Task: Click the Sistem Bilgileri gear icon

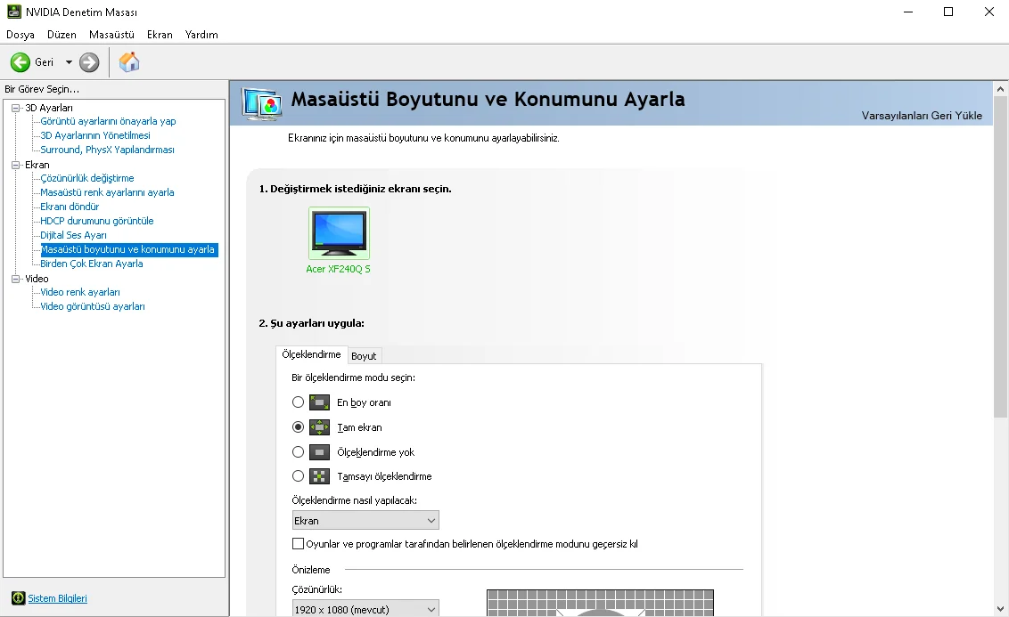Action: pos(20,598)
